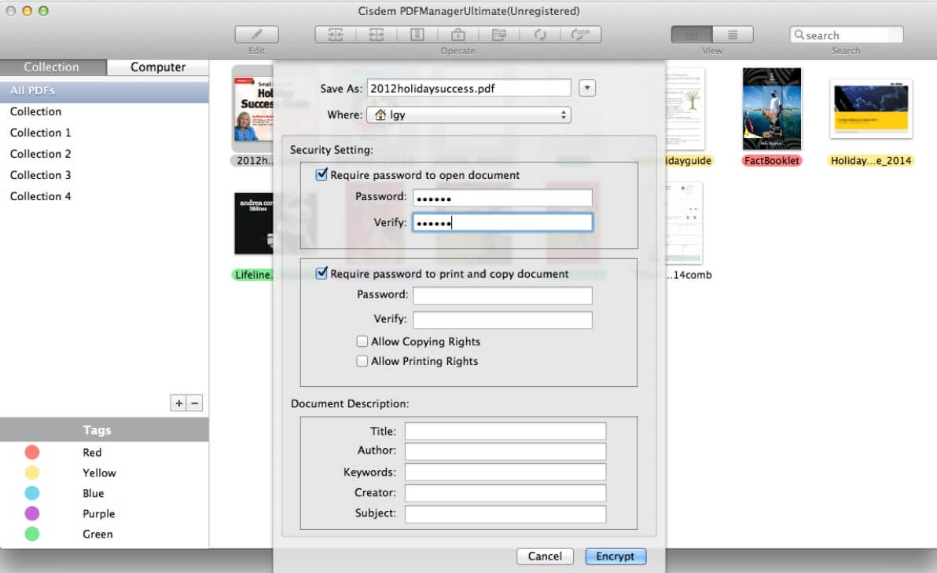The image size is (937, 573).
Task: Enable Allow Copying Rights
Action: tap(362, 341)
